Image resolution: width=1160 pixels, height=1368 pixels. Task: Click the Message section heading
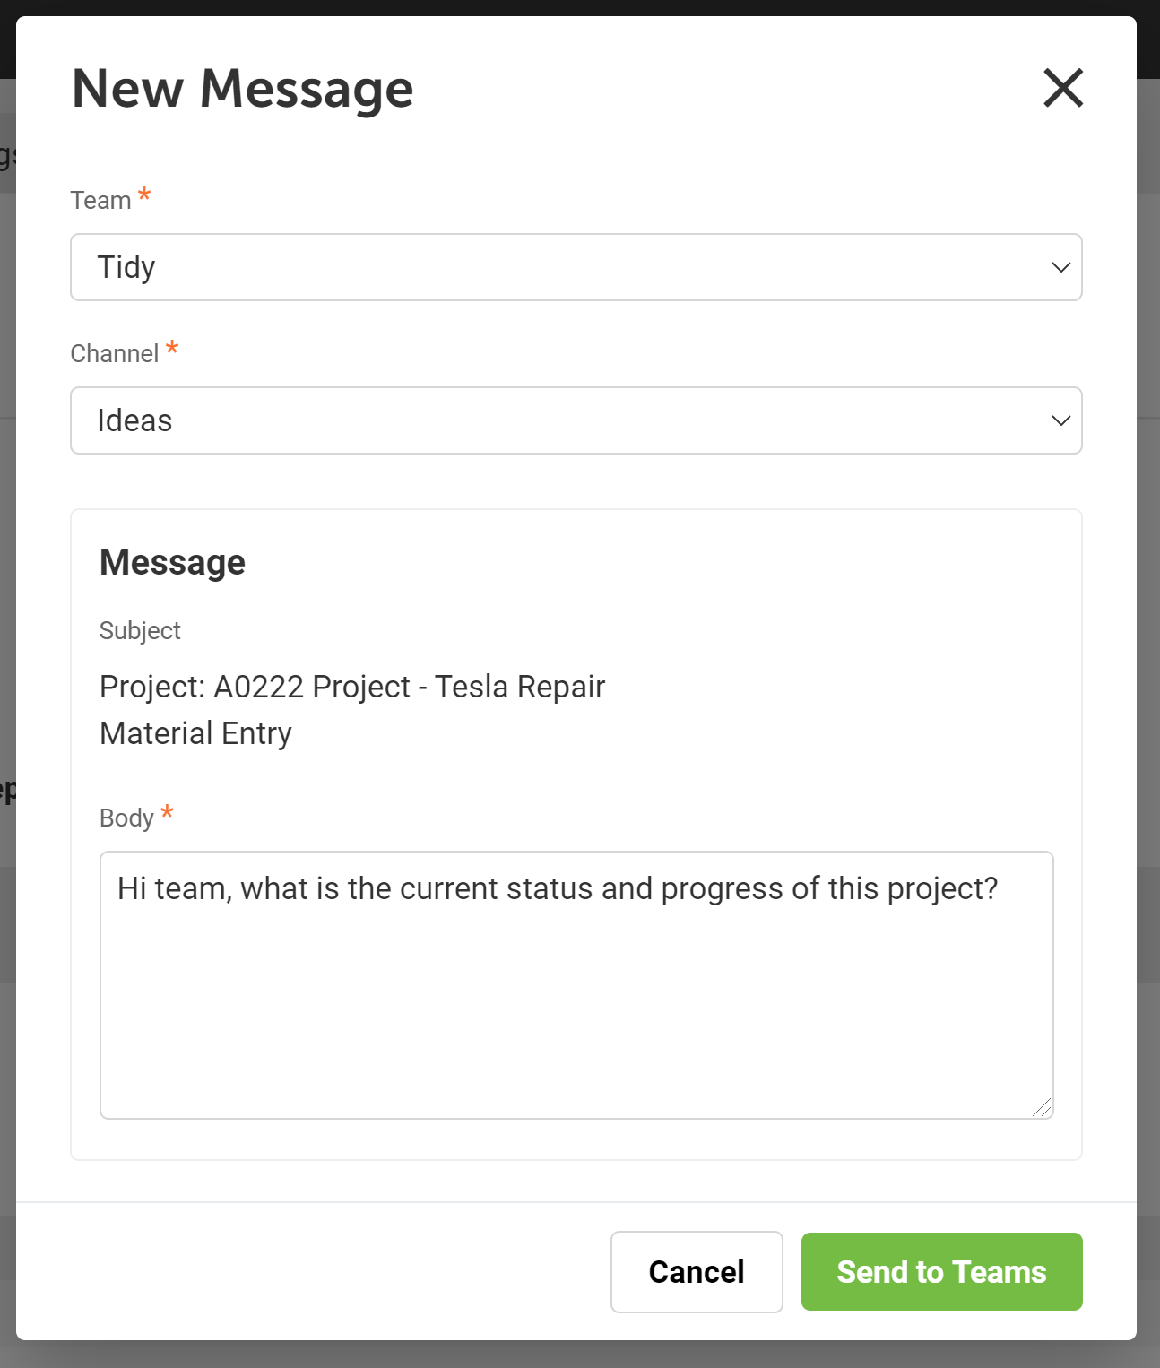click(172, 562)
